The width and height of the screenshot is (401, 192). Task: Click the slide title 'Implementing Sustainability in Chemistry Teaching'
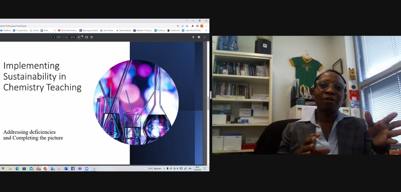(42, 76)
